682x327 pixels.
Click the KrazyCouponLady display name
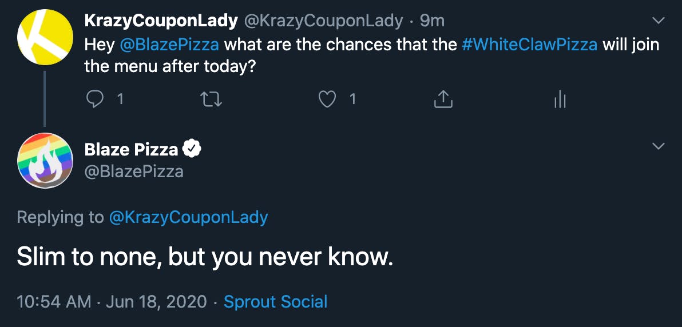pyautogui.click(x=161, y=21)
